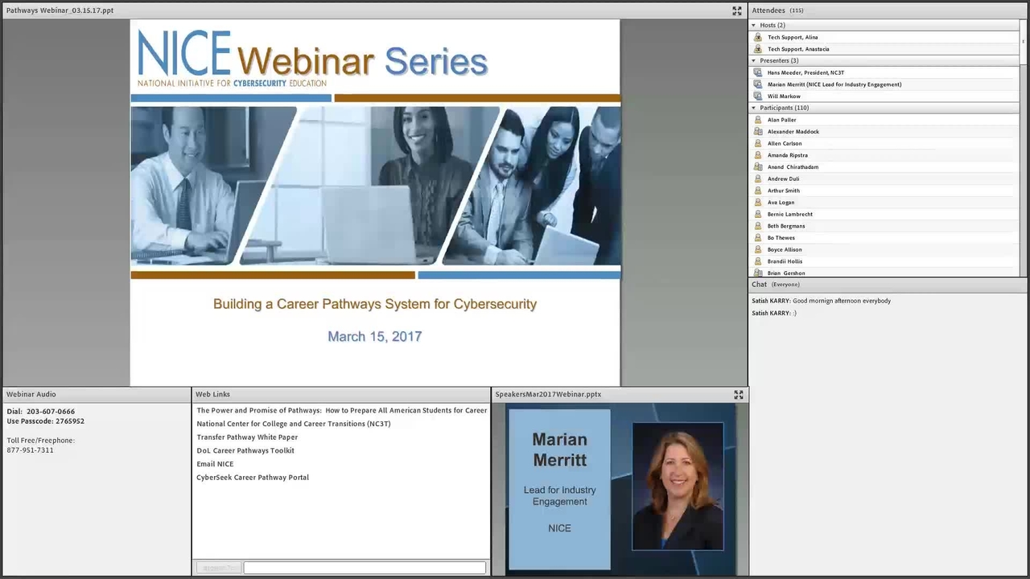The height and width of the screenshot is (579, 1030).
Task: Select attendee name Ava Logan
Action: pos(781,203)
